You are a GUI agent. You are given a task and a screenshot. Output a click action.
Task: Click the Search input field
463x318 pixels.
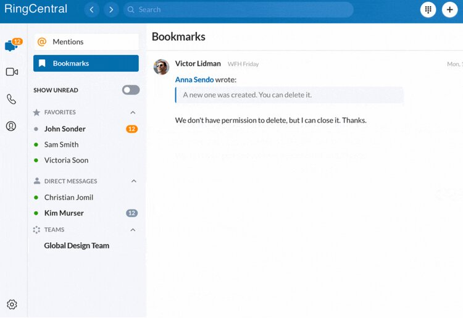(x=241, y=10)
